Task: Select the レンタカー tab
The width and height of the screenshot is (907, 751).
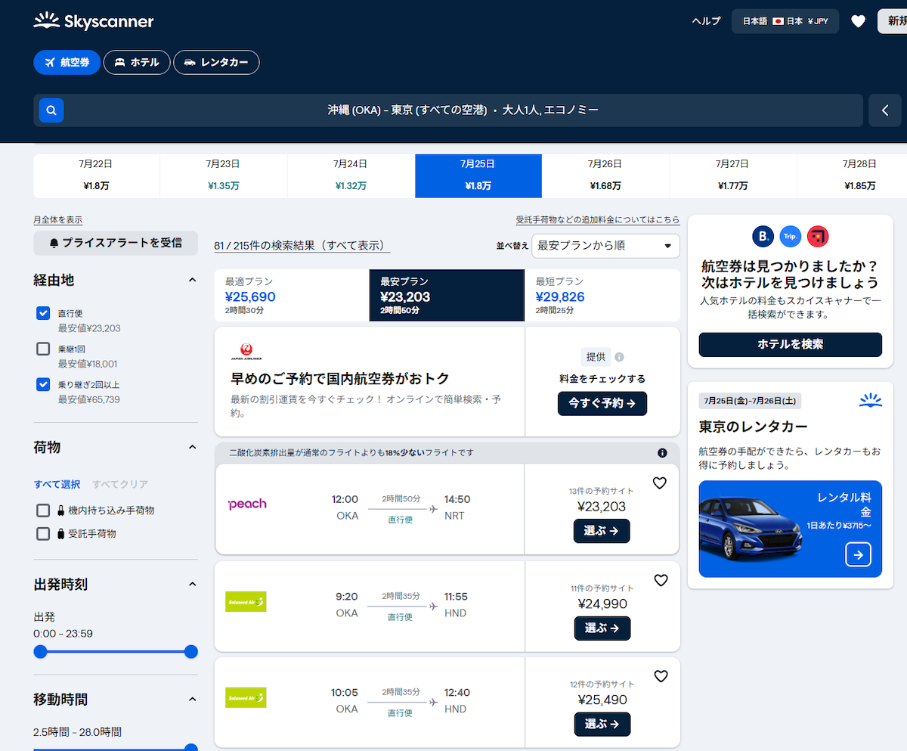Action: coord(216,63)
